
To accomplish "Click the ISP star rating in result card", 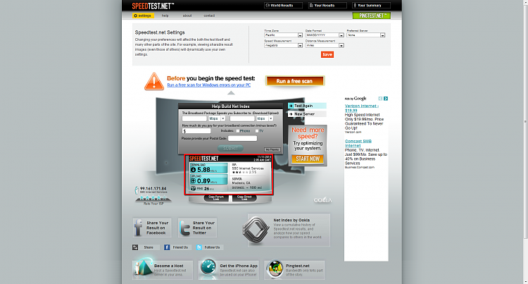I will click(240, 172).
